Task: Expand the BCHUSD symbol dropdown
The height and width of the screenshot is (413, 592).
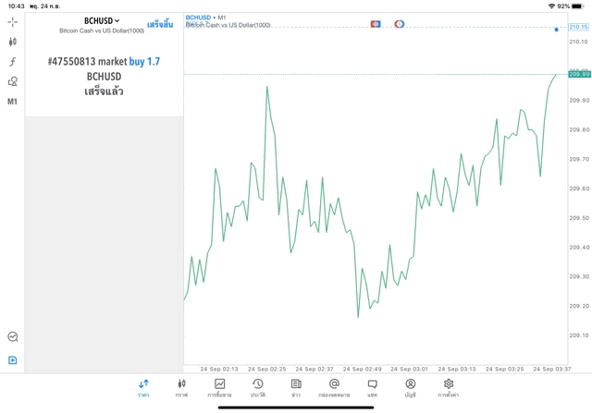Action: (x=102, y=20)
